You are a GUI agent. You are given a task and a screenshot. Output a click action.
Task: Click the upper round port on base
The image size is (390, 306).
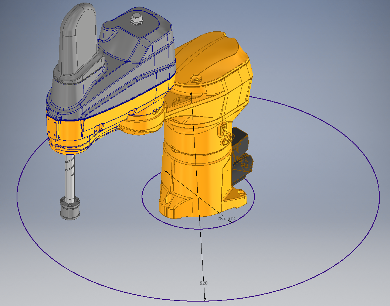224,127
